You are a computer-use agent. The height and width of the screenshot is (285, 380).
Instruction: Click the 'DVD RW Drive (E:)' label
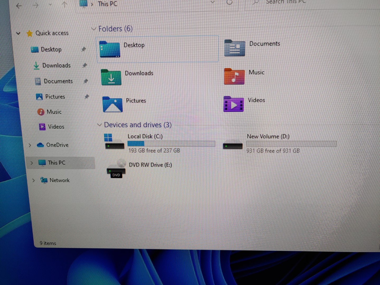[x=150, y=165]
